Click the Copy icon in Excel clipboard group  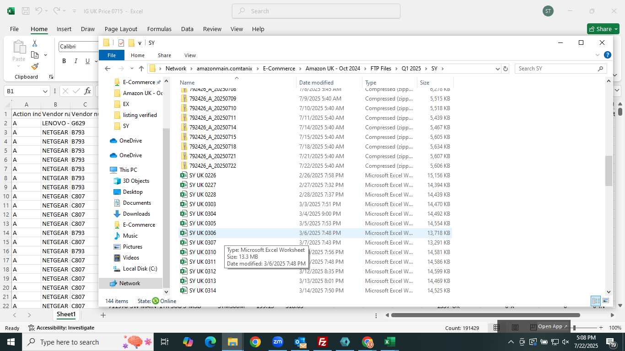[x=35, y=55]
